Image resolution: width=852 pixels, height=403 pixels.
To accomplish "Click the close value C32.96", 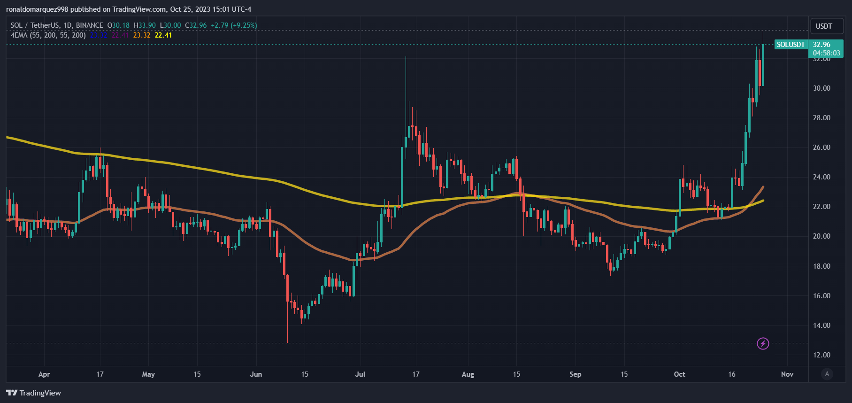I will 196,25.
